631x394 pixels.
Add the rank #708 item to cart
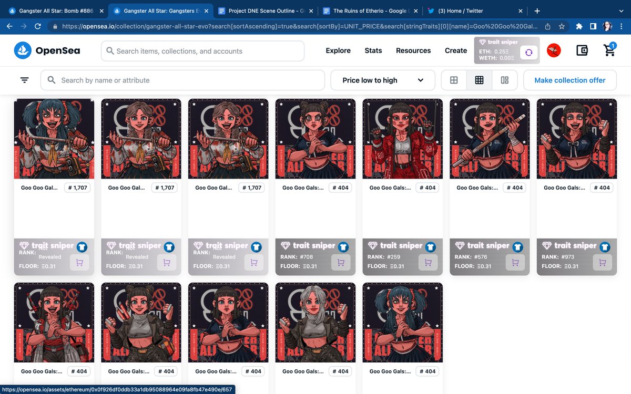341,263
